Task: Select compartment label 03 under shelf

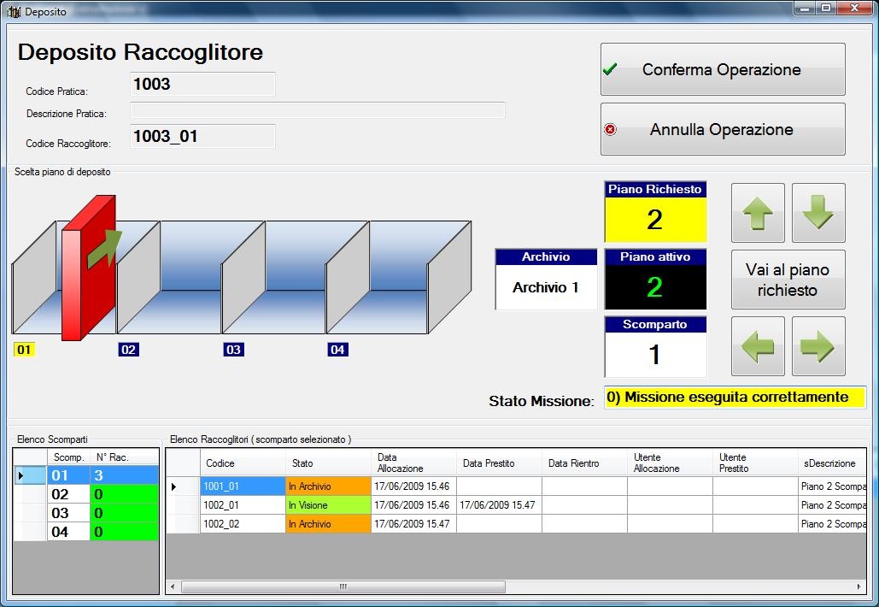Action: click(x=233, y=350)
